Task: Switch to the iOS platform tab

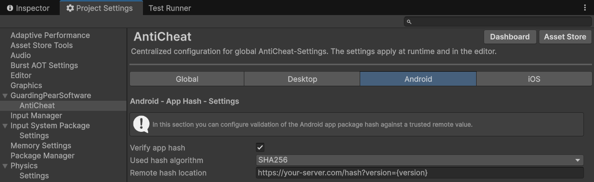Action: (x=534, y=79)
